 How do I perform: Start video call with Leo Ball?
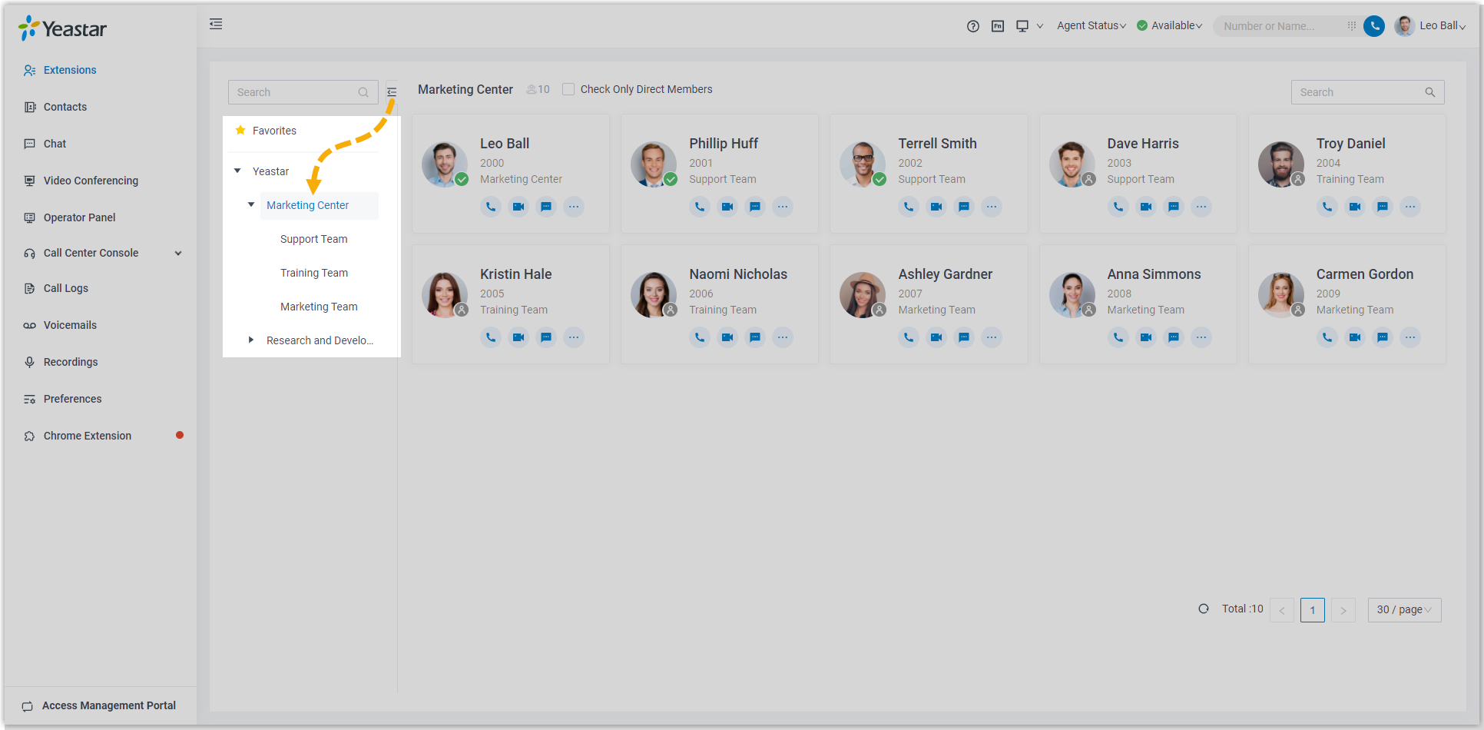click(x=518, y=207)
